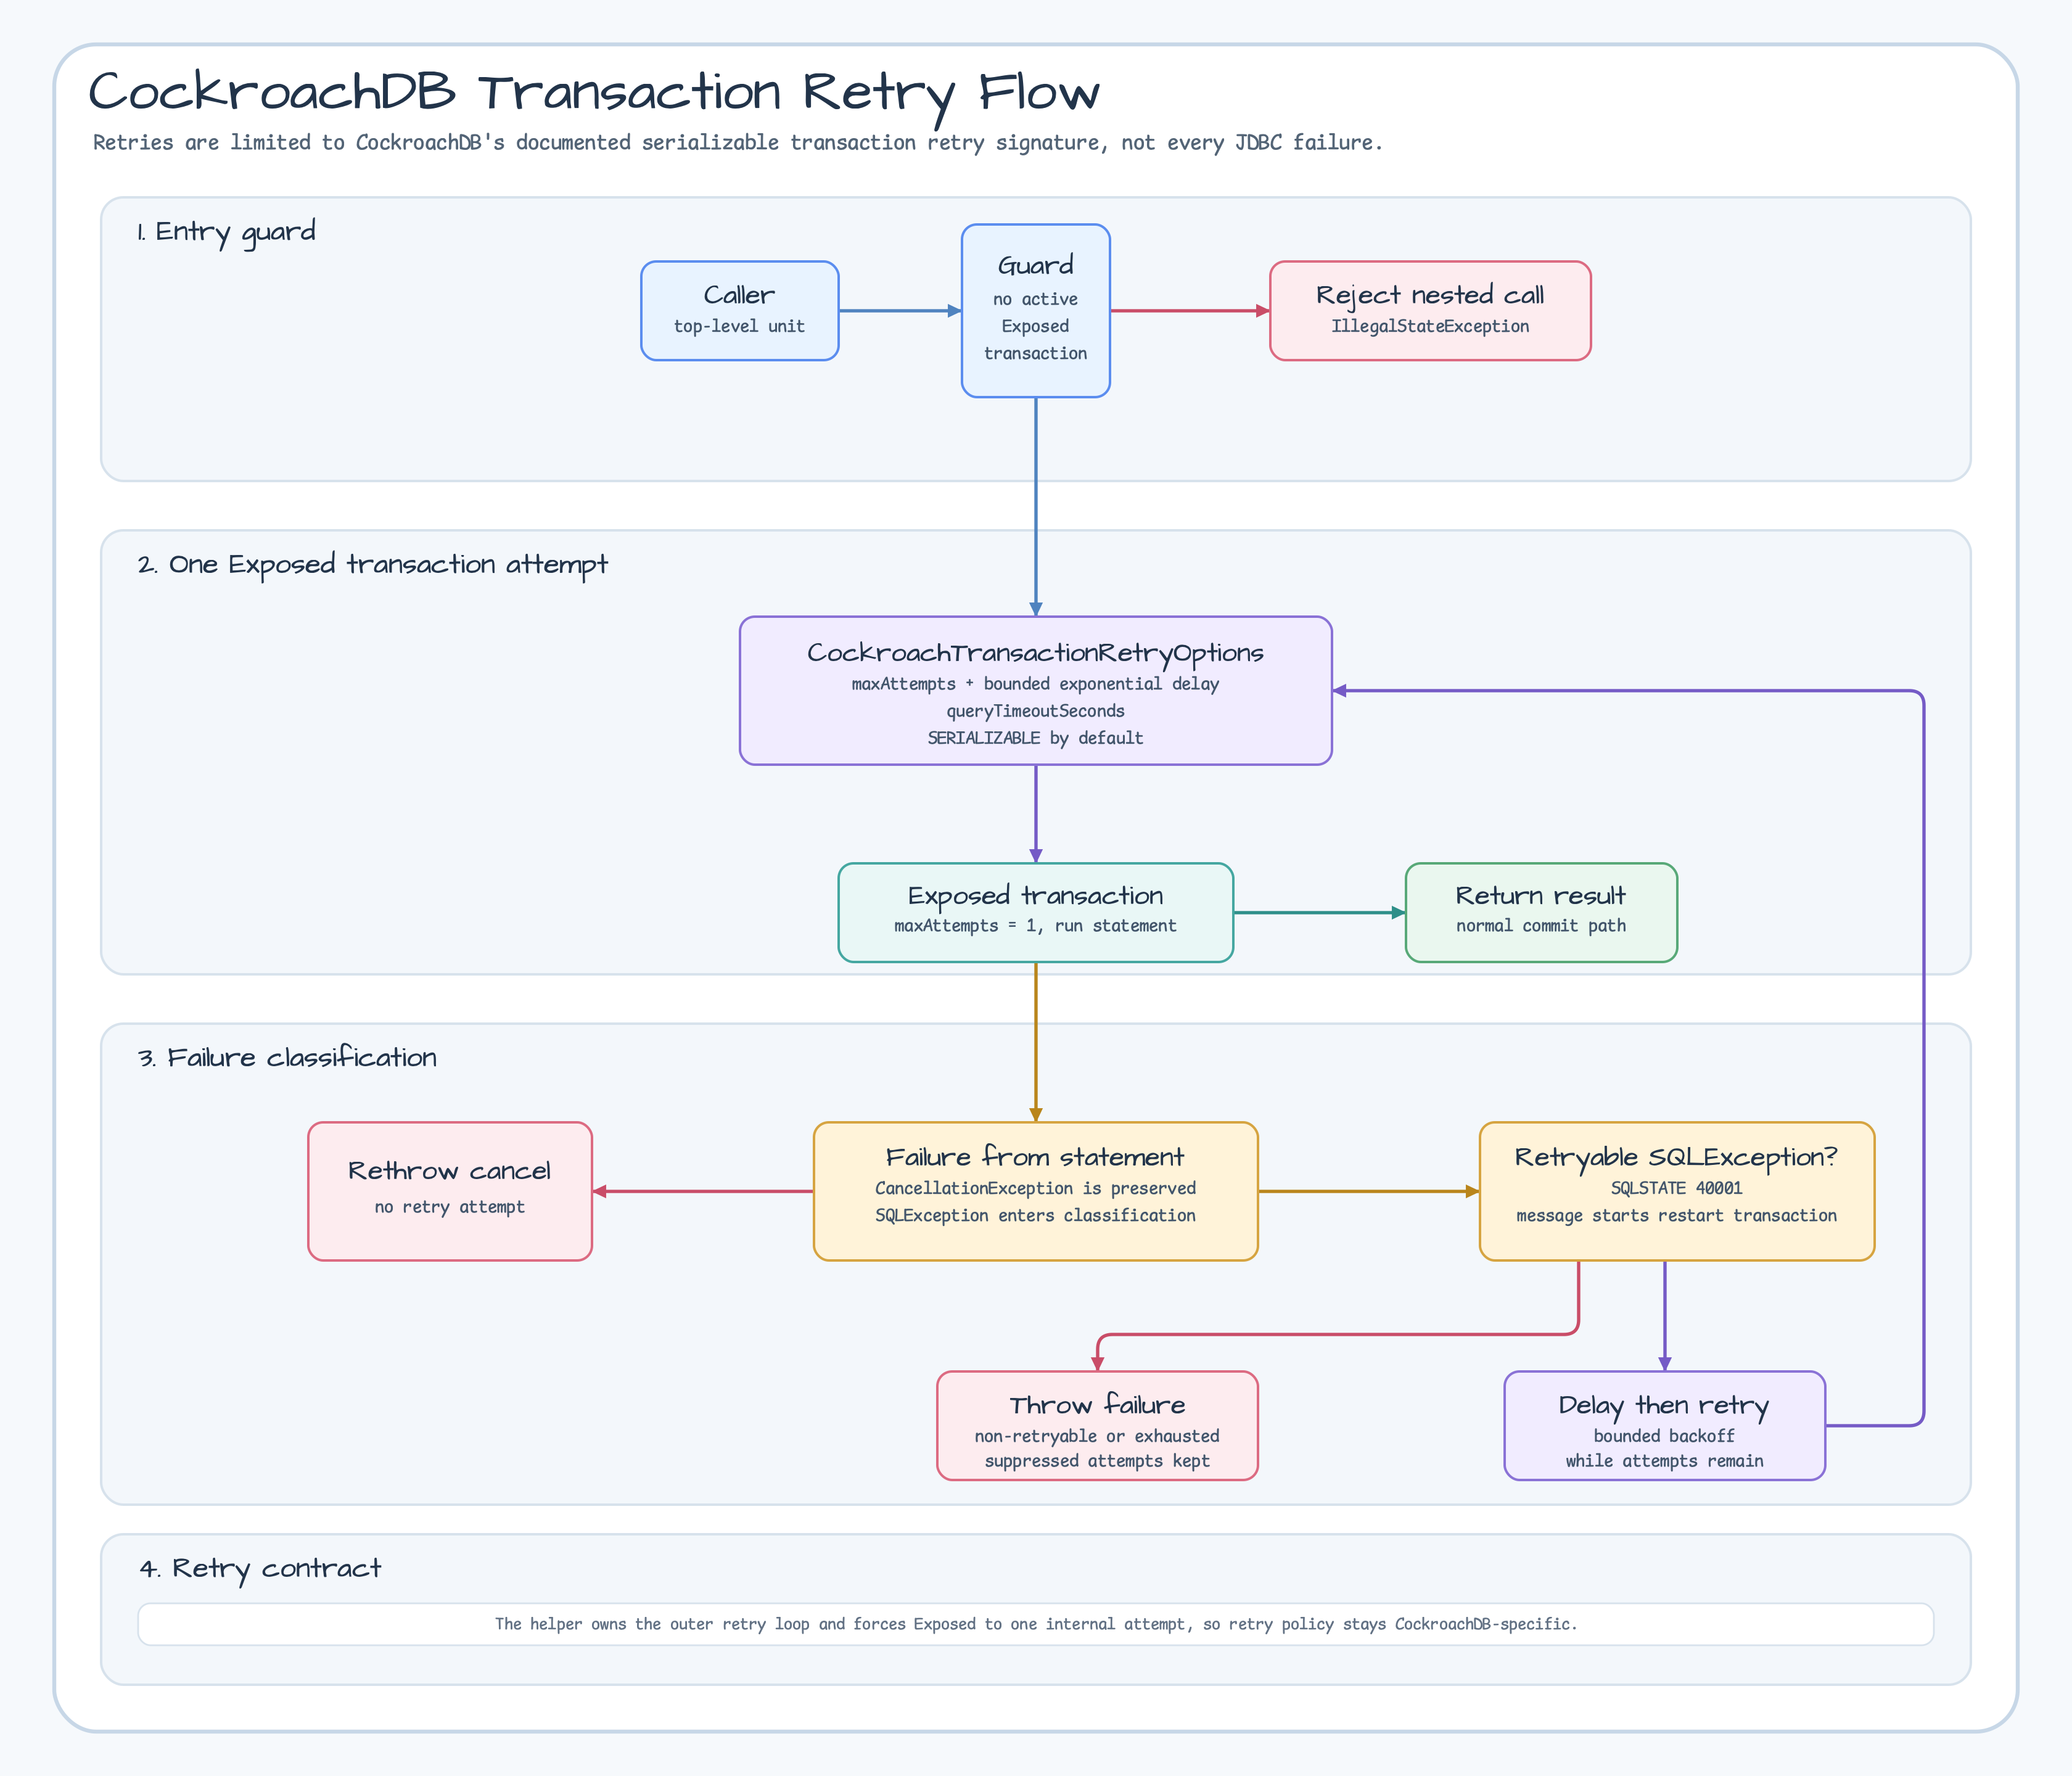2072x1776 pixels.
Task: Select the '3. Failure classification' heading
Action: point(287,1058)
